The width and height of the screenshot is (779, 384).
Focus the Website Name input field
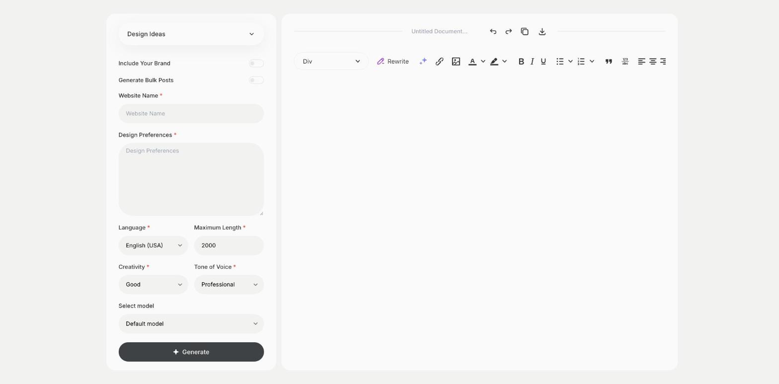coord(191,113)
